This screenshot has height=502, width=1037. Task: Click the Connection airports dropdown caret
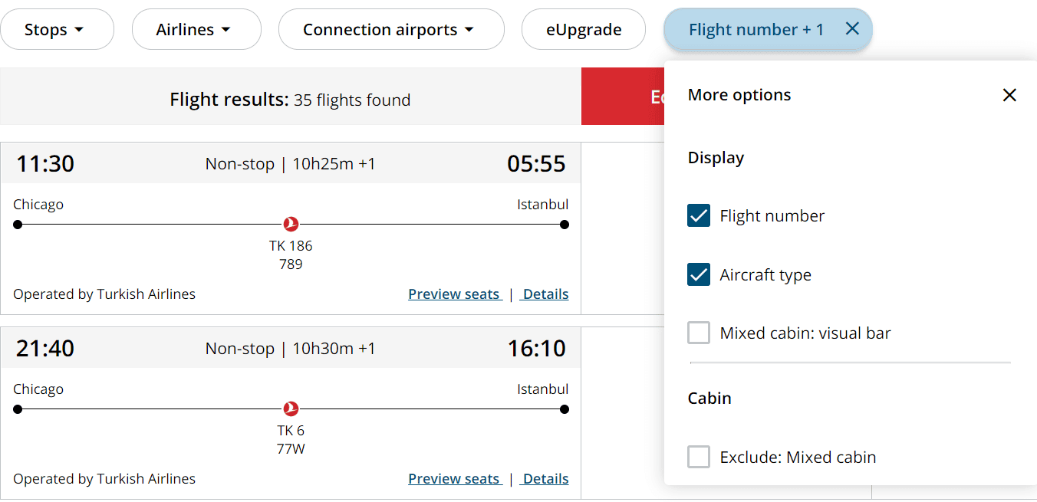point(469,30)
